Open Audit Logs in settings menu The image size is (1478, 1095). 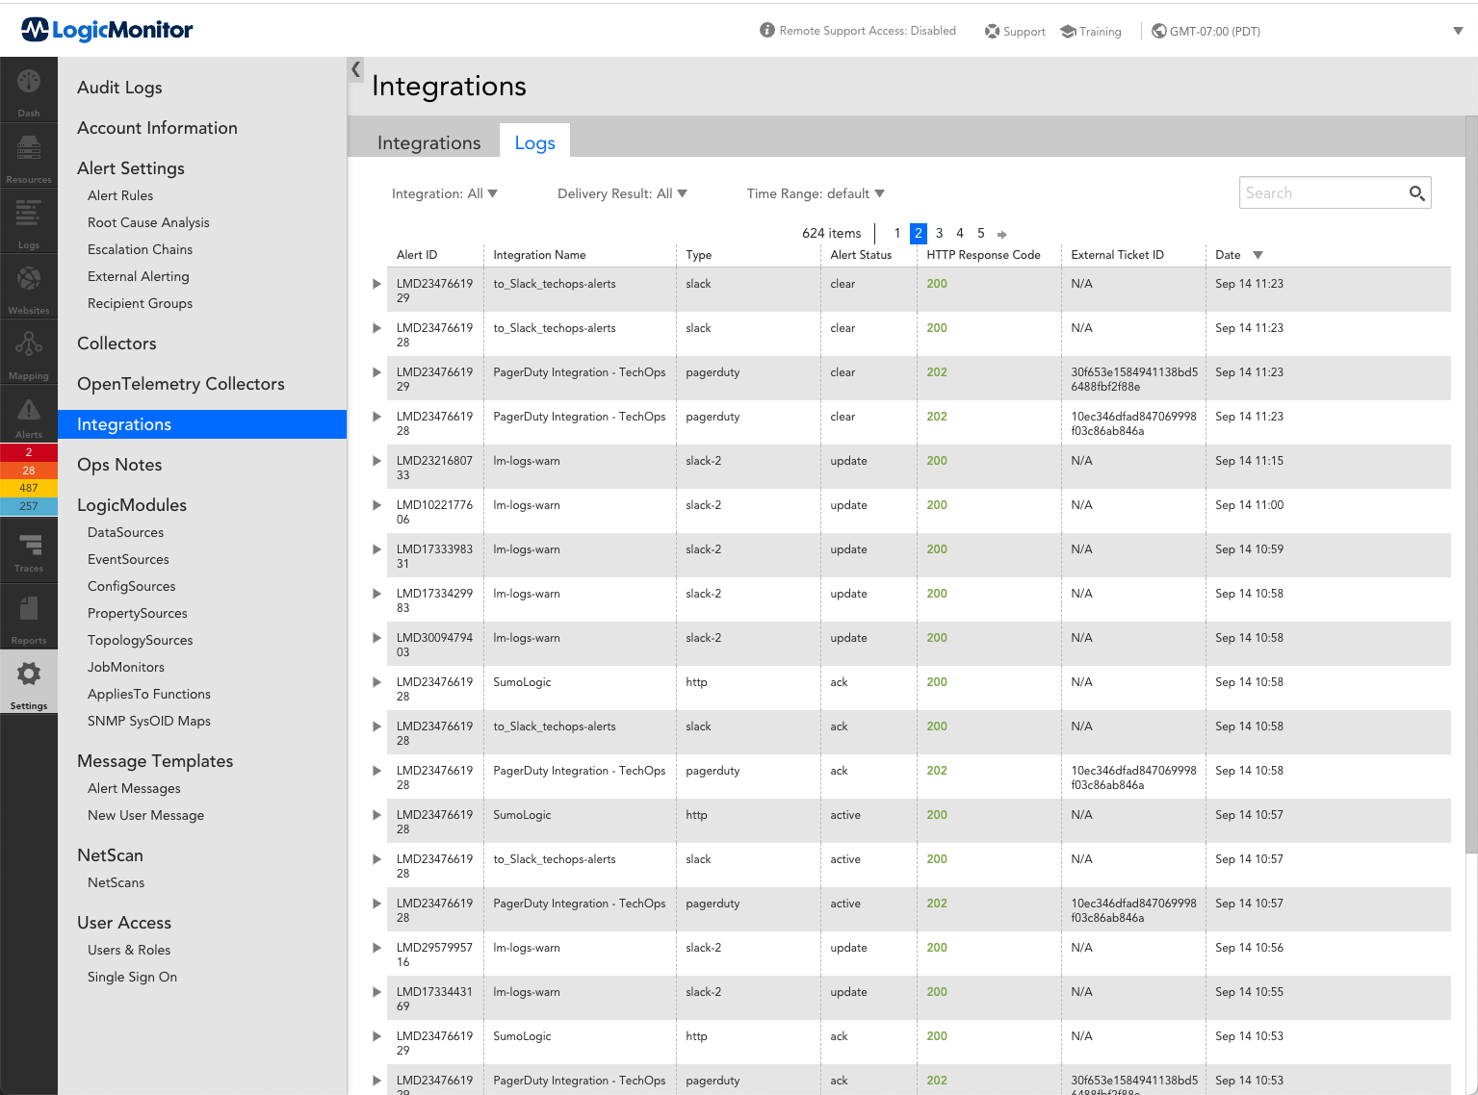[119, 88]
